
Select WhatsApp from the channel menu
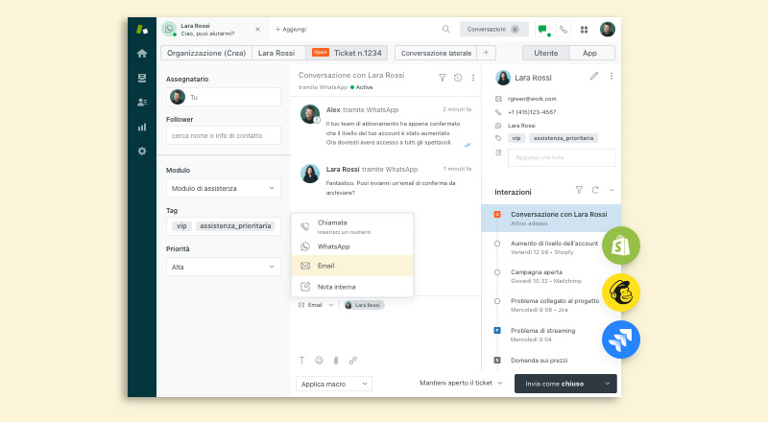[x=352, y=246]
